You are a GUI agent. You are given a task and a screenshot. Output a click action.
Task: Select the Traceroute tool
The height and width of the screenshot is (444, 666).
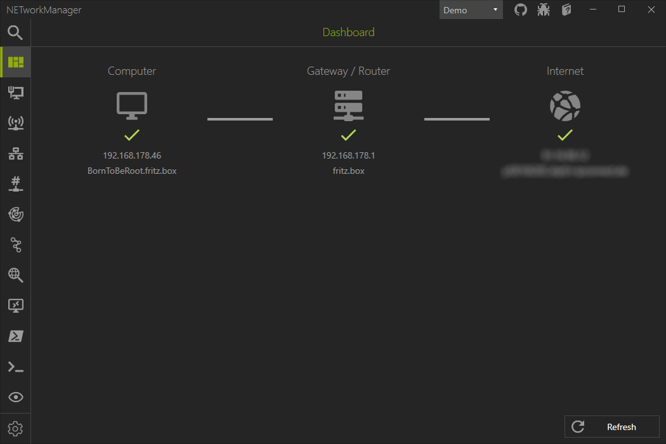(15, 244)
